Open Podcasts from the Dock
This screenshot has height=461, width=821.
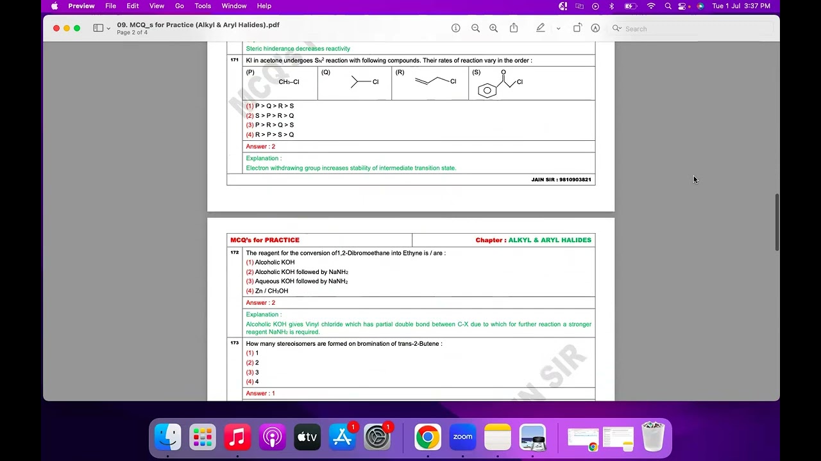point(272,437)
